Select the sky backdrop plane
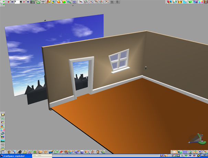208x158 pixels. tap(28, 52)
